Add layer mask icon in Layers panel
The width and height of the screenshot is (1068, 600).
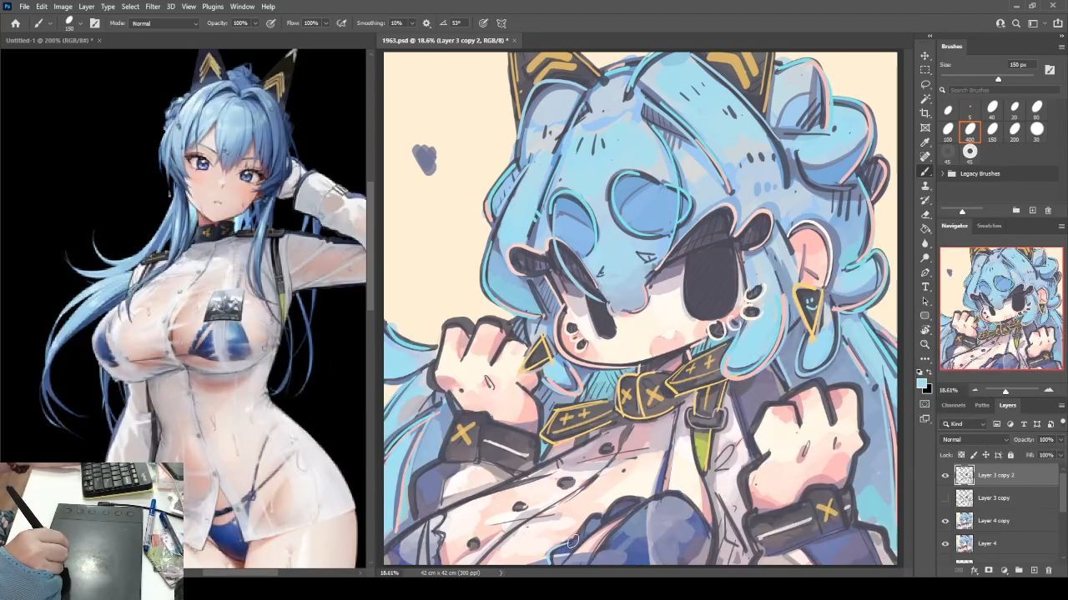[989, 571]
